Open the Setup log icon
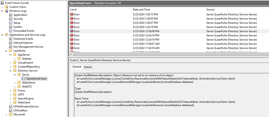 tap(11, 23)
